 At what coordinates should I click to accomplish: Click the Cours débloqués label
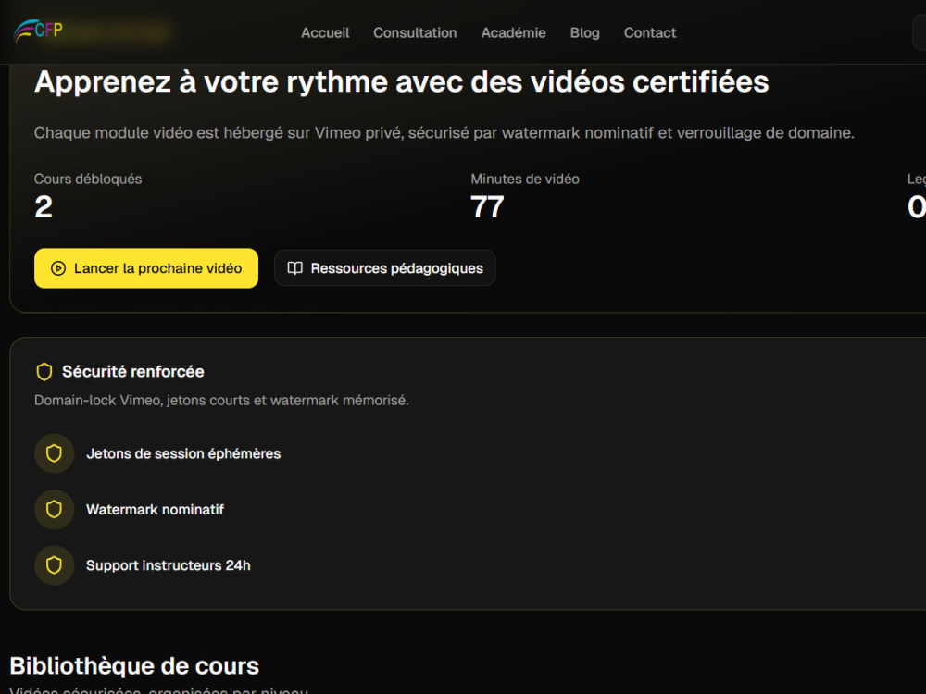coord(88,179)
